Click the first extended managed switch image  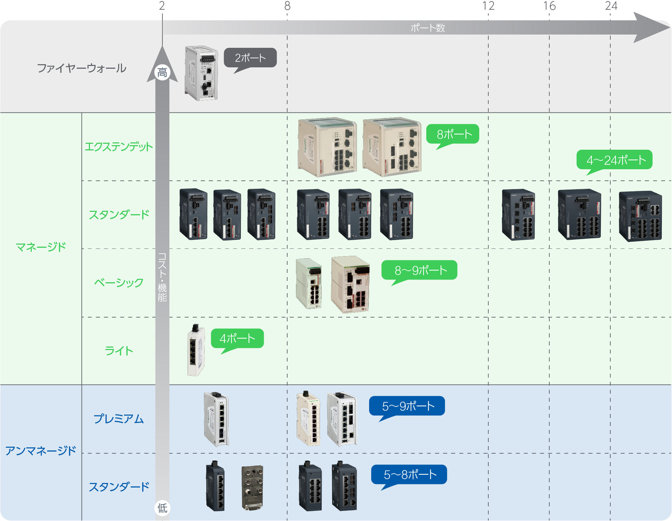tap(327, 147)
